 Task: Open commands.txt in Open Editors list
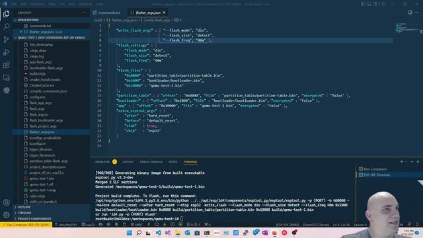52,26
